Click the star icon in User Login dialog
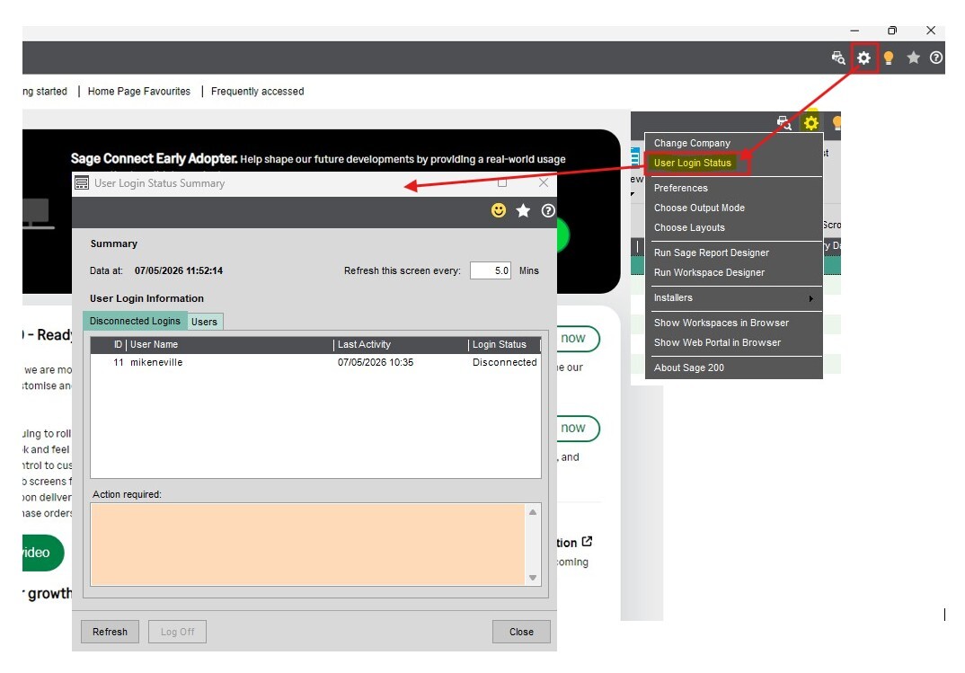965x673 pixels. coord(523,210)
